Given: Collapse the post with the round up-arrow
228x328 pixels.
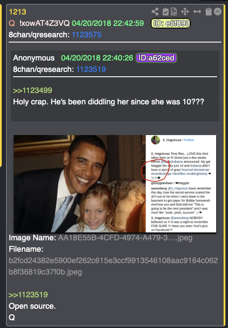Looking at the screenshot, I should [218, 11].
